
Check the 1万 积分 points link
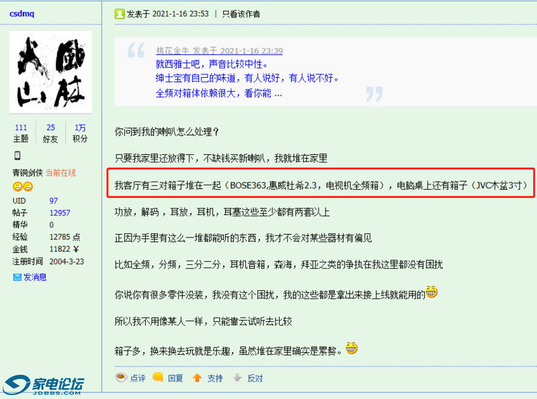pyautogui.click(x=80, y=133)
